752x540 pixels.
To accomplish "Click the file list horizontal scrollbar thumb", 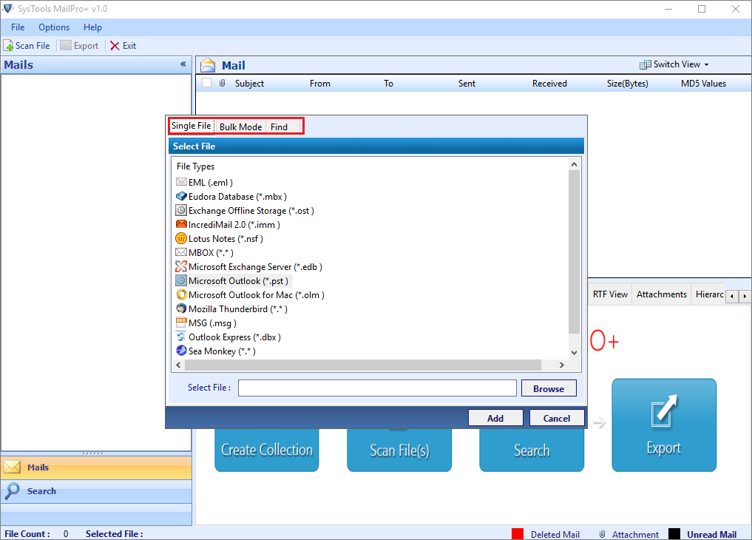I will click(363, 365).
